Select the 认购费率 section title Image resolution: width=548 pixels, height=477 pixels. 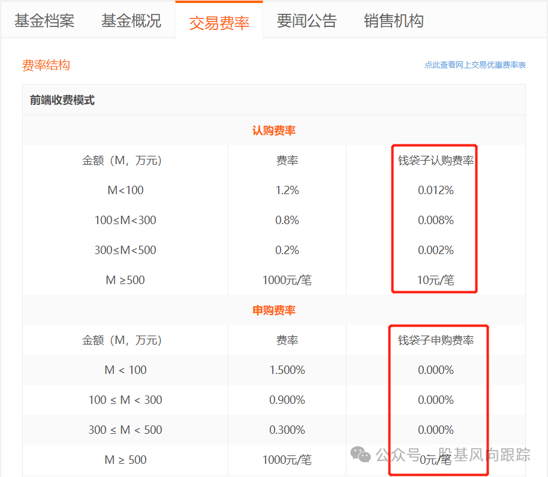(x=273, y=130)
